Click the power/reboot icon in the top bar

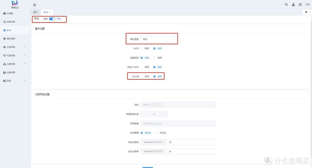(300, 4)
